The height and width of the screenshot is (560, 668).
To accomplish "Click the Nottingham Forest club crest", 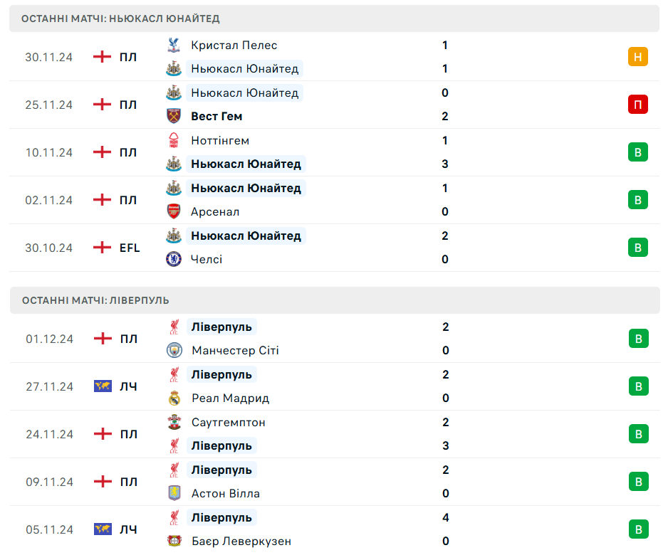I will [173, 140].
